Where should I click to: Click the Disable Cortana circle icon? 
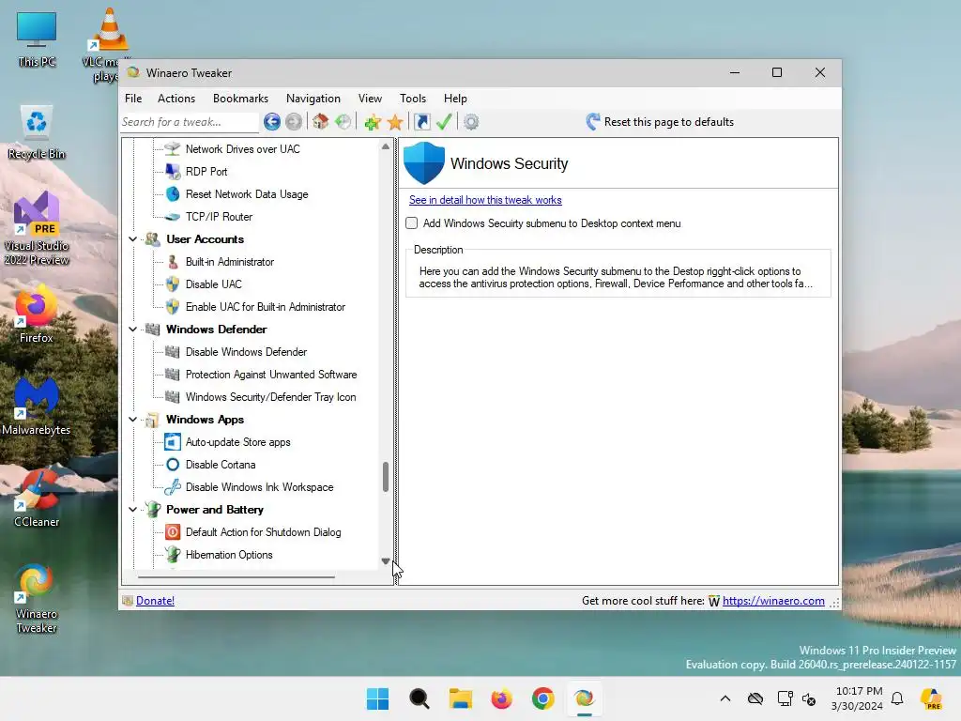tap(173, 465)
